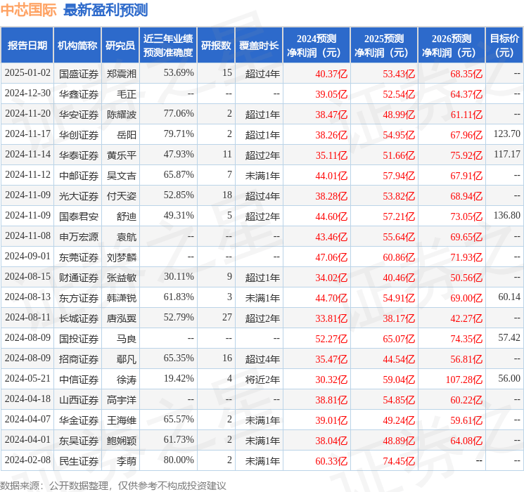Click the 数据来源 disclaimer footer text
Viewport: 524px width, 492px height.
(113, 485)
